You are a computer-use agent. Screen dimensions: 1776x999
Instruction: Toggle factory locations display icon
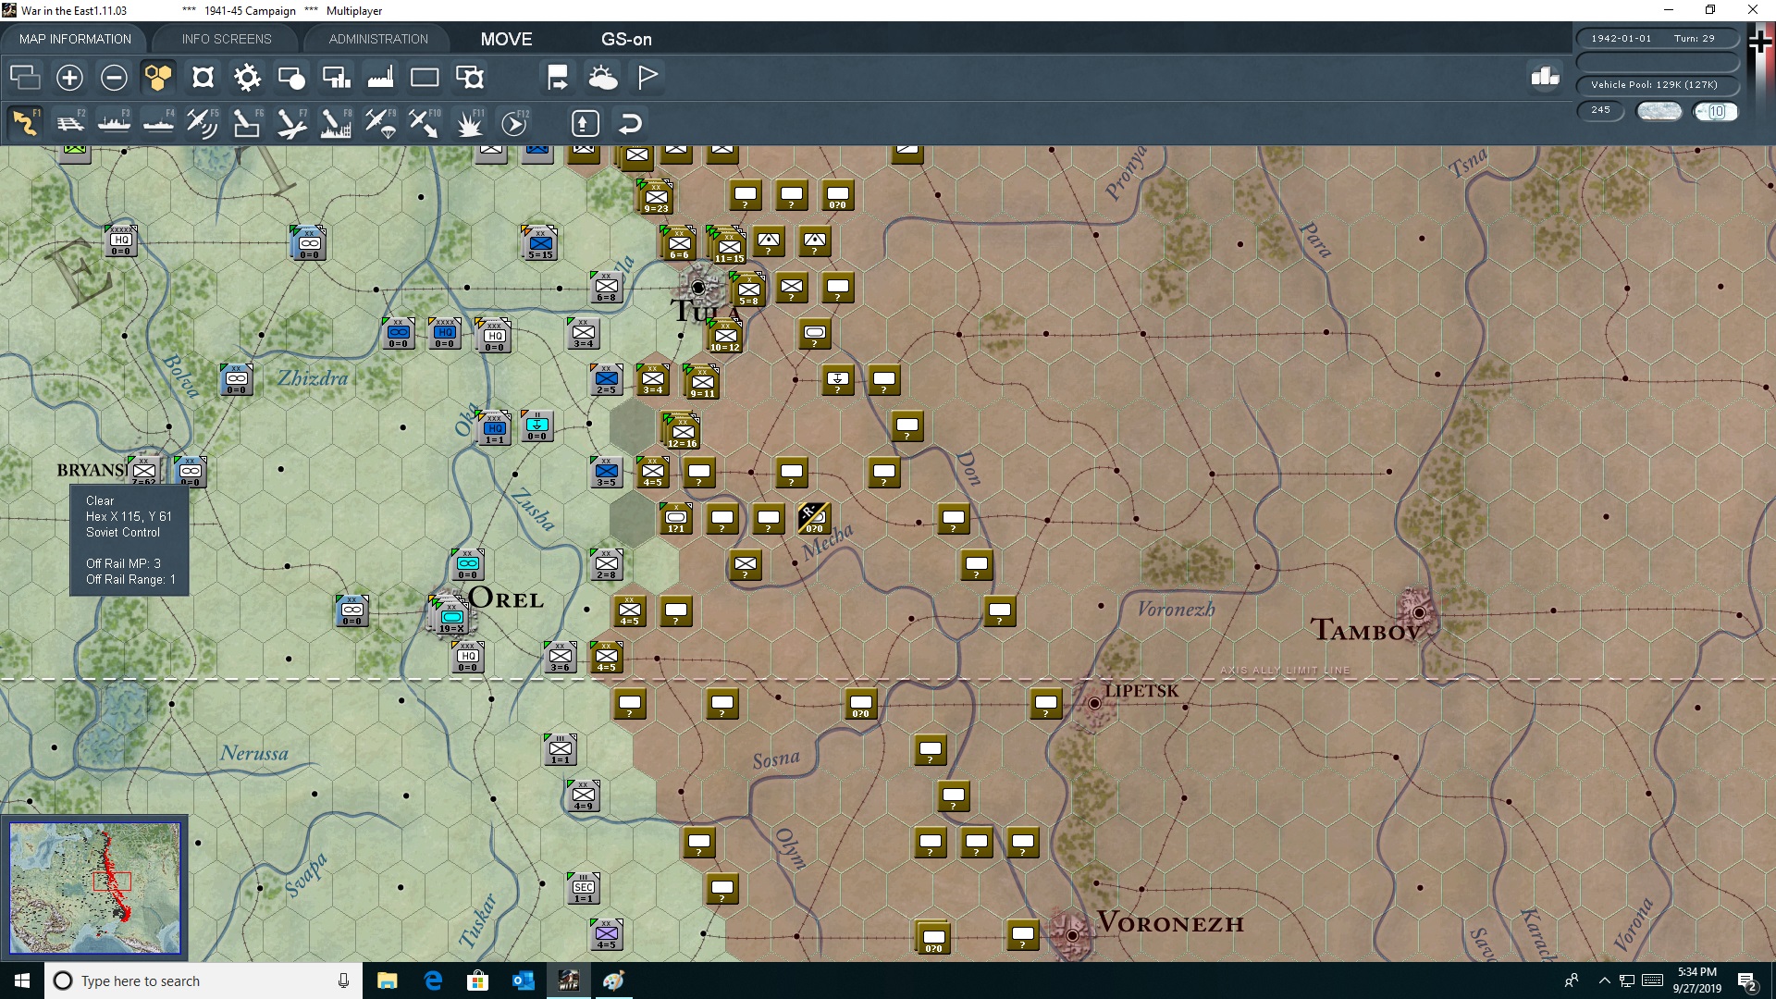pos(380,78)
